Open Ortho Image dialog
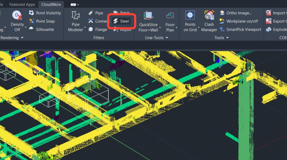287x160 pixels. 236,13
